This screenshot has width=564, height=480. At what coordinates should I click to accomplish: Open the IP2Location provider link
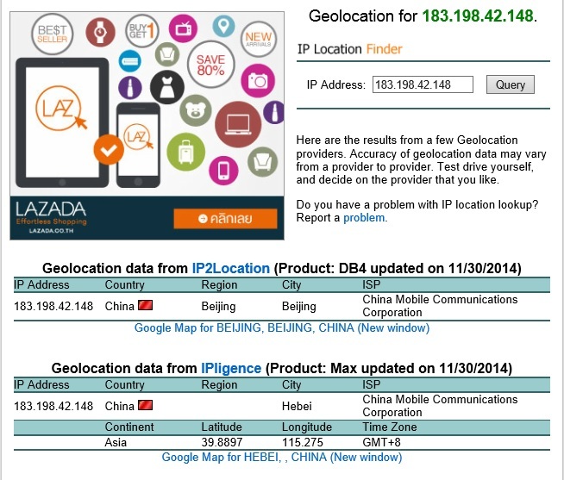230,268
